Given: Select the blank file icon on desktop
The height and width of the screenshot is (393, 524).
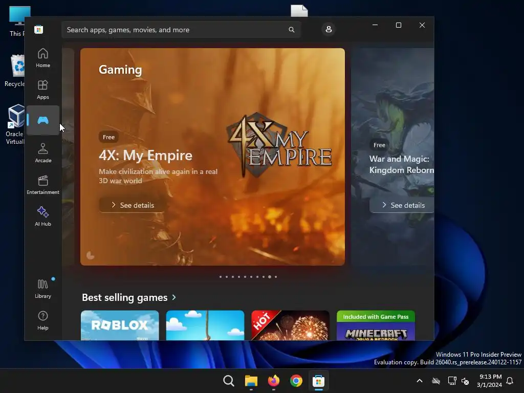Looking at the screenshot, I should (x=299, y=11).
